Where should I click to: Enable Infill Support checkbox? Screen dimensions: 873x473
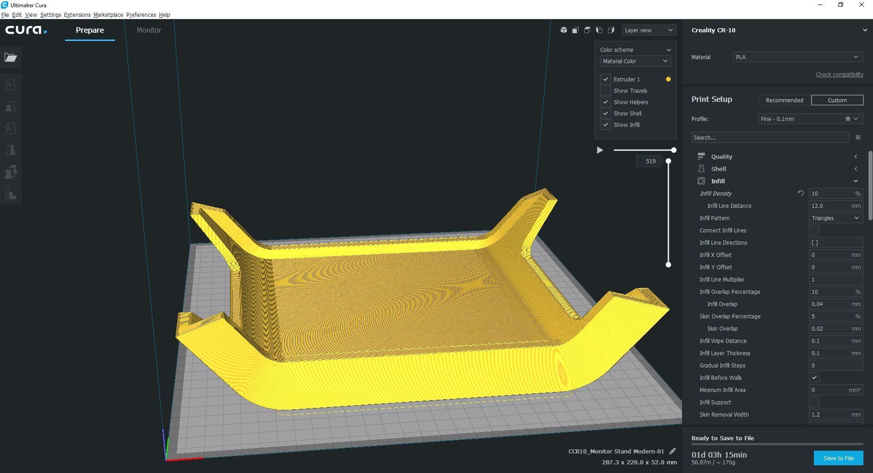(x=814, y=403)
